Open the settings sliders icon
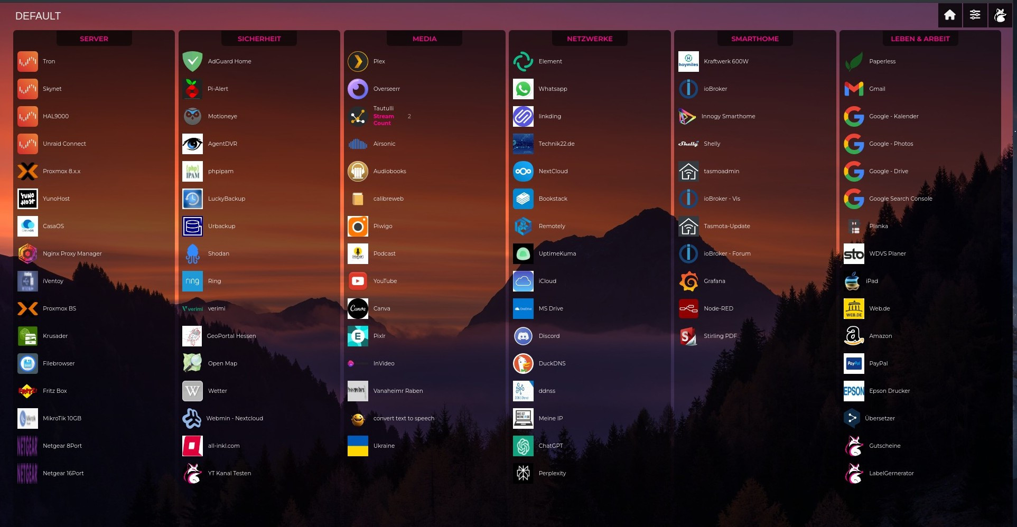This screenshot has height=527, width=1017. click(975, 15)
